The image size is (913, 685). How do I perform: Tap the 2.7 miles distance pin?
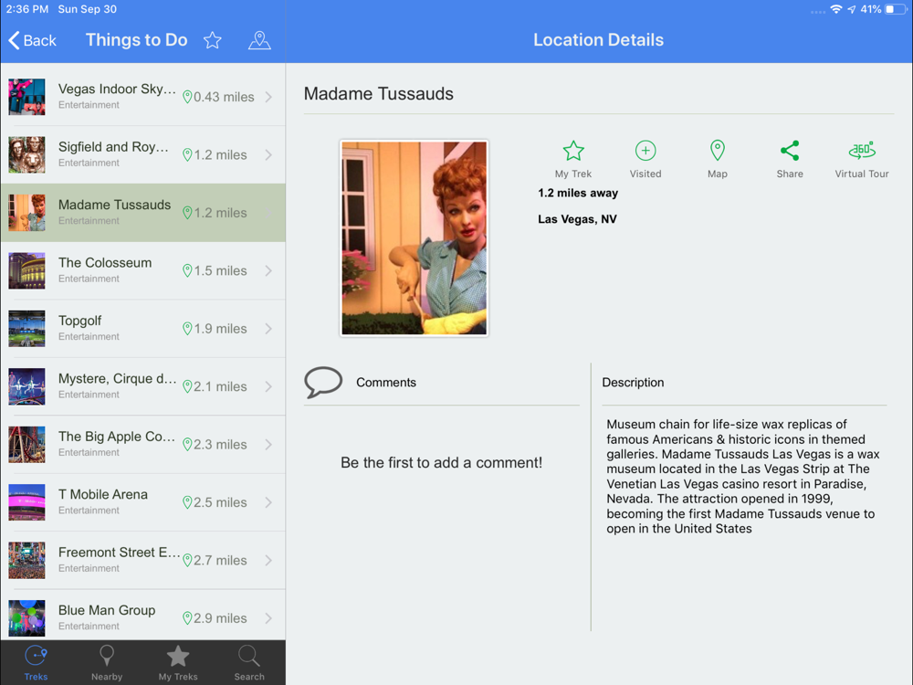(x=187, y=561)
